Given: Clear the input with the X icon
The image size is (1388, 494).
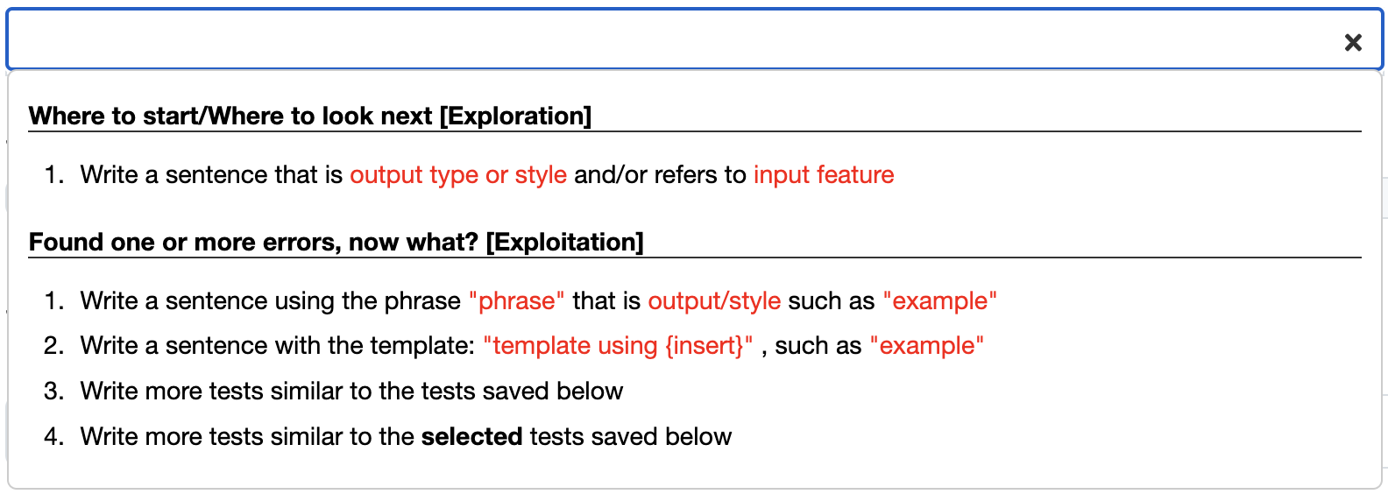Looking at the screenshot, I should (1353, 42).
